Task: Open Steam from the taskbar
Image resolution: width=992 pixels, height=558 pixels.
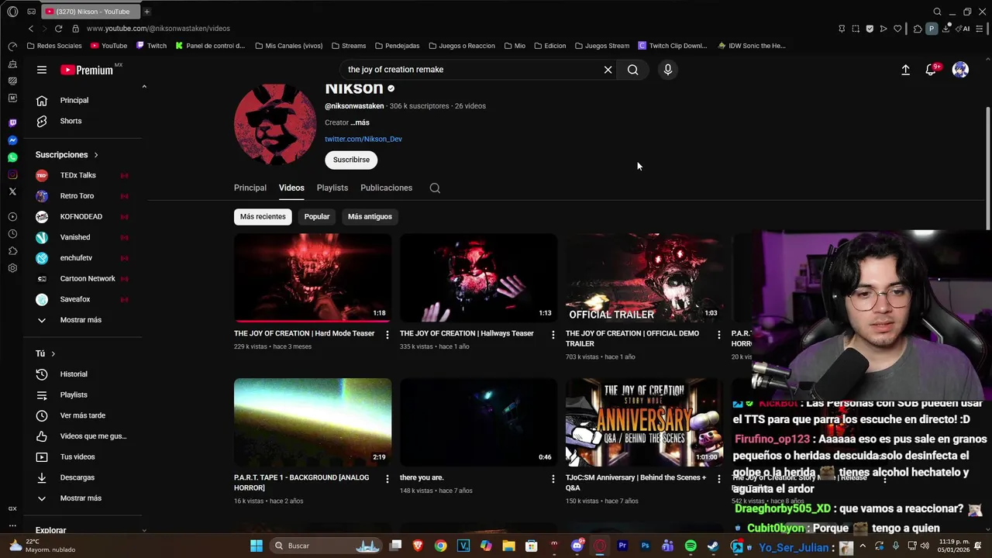Action: [x=713, y=546]
